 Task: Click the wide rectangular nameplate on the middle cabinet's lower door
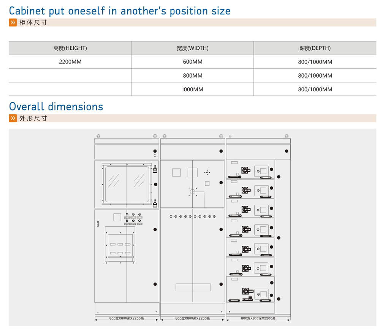193,287
